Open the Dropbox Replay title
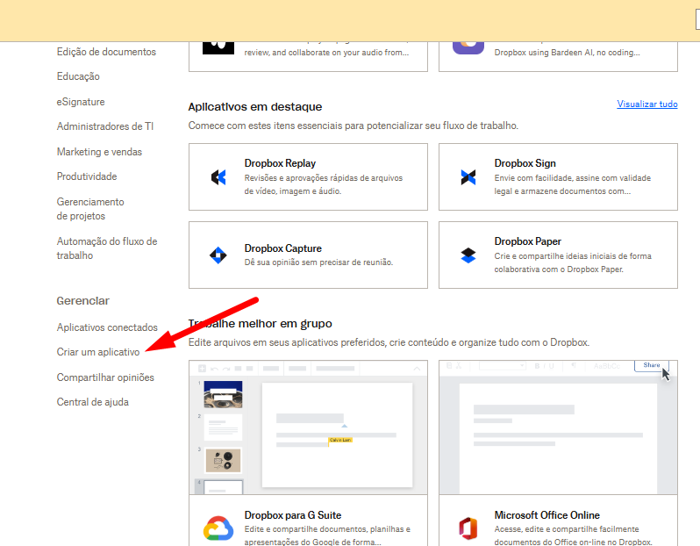The width and height of the screenshot is (700, 546). (x=280, y=163)
